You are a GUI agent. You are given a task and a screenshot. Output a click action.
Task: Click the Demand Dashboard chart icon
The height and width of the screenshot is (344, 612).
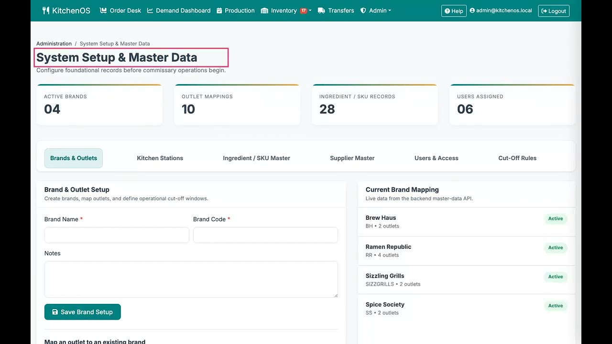(x=150, y=11)
